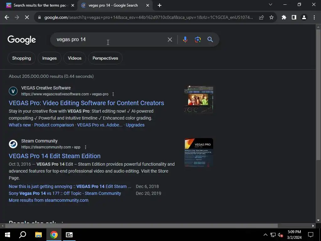Go to Google home via logo
The width and height of the screenshot is (321, 241).
(22, 40)
